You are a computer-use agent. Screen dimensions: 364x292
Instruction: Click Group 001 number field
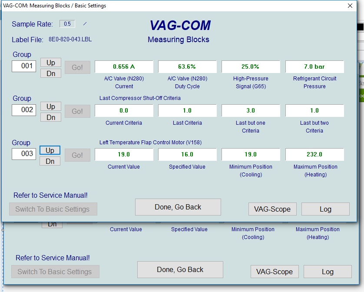24,66
